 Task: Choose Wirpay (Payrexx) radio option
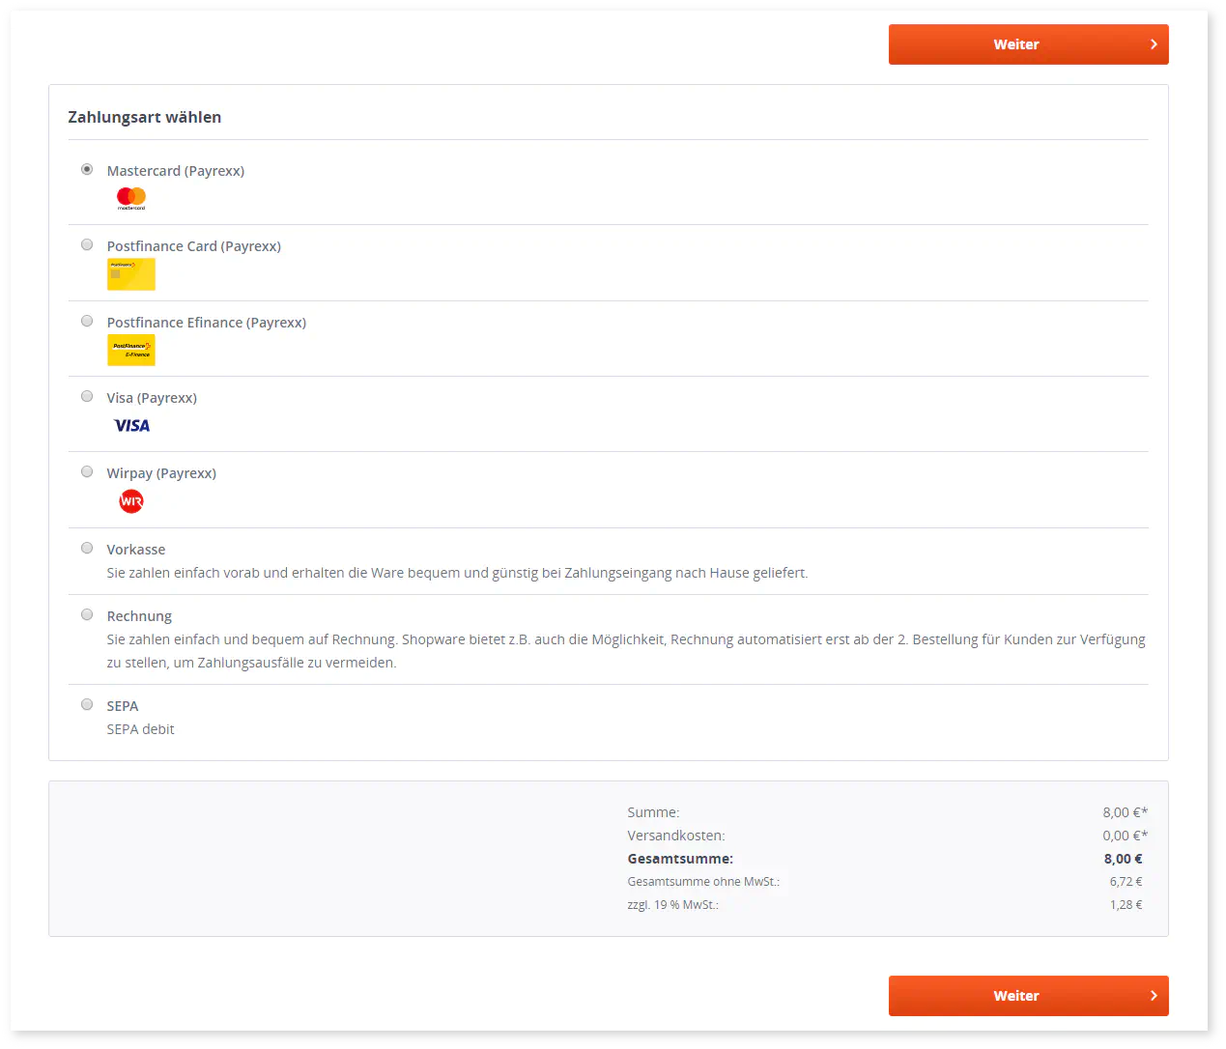tap(87, 471)
